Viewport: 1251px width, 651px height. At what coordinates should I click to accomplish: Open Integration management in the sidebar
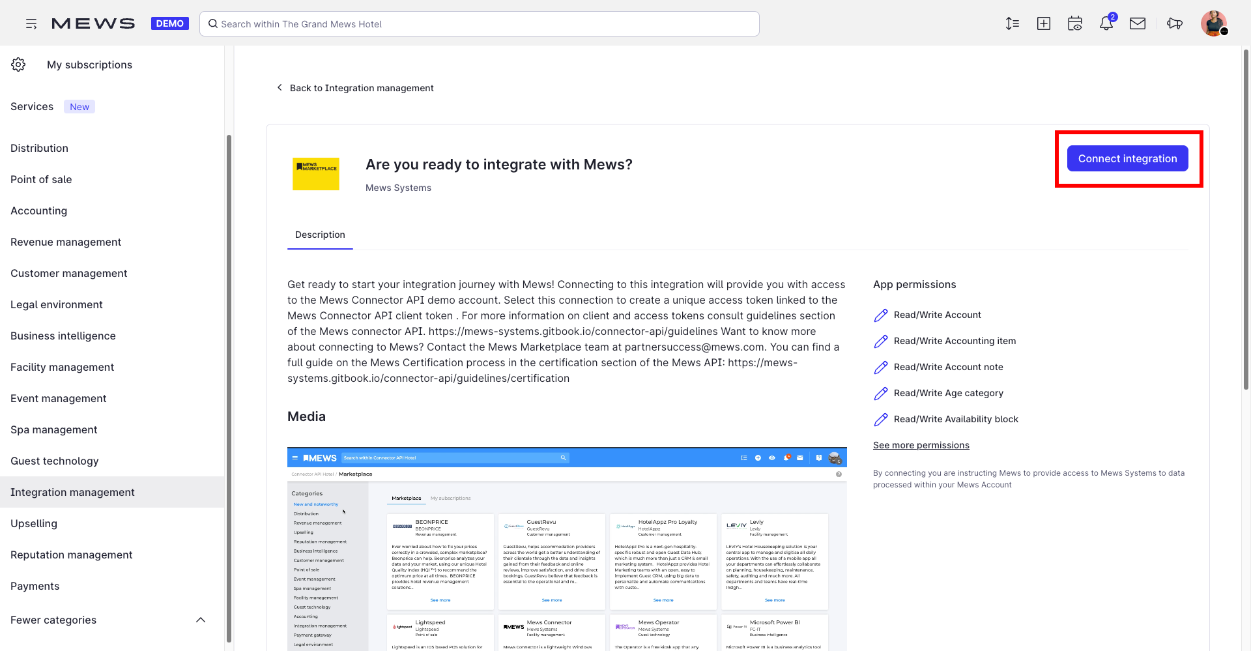tap(72, 492)
